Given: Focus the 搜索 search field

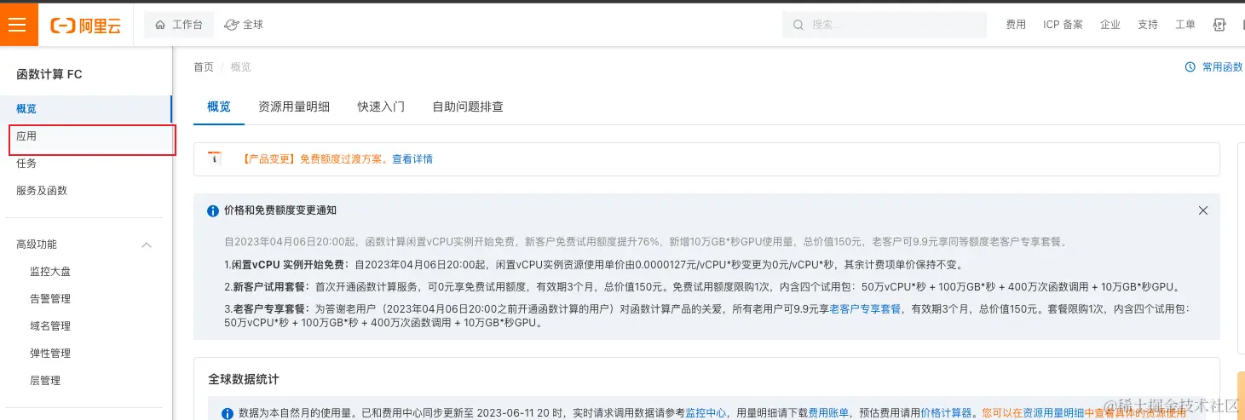Looking at the screenshot, I should click(x=884, y=25).
